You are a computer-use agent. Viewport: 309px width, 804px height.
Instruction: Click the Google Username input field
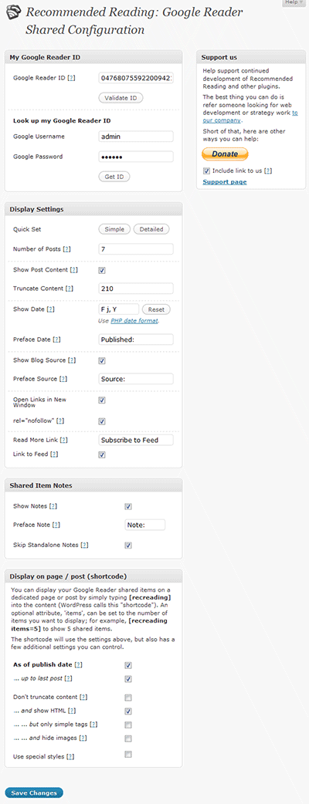tap(135, 137)
